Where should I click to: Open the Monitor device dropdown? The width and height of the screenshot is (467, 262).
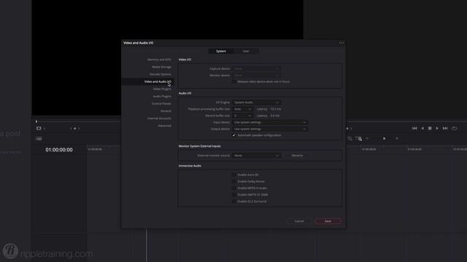[x=256, y=76]
